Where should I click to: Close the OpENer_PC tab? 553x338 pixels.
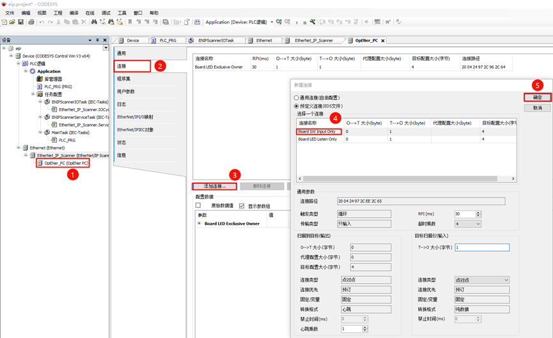coord(383,41)
